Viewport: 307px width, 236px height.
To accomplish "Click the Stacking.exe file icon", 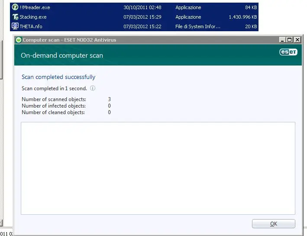I will click(15, 17).
